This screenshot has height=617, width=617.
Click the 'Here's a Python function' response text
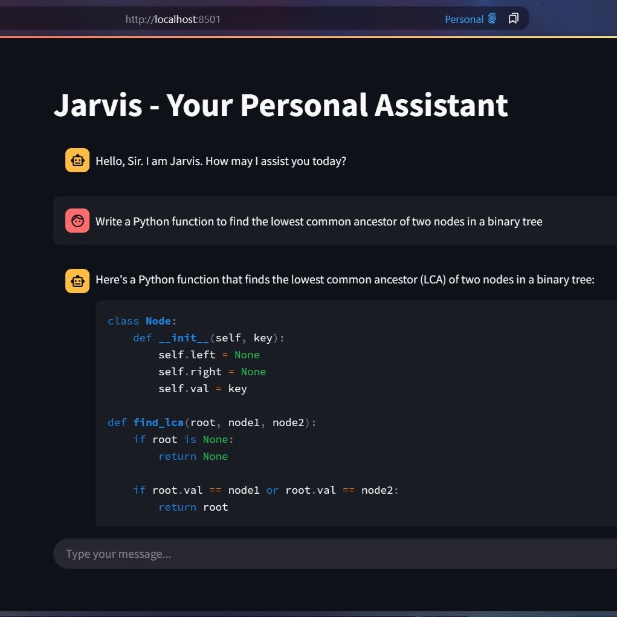tap(345, 280)
